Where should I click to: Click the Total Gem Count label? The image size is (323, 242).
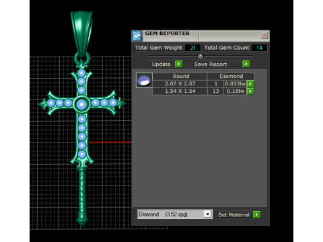tap(227, 48)
